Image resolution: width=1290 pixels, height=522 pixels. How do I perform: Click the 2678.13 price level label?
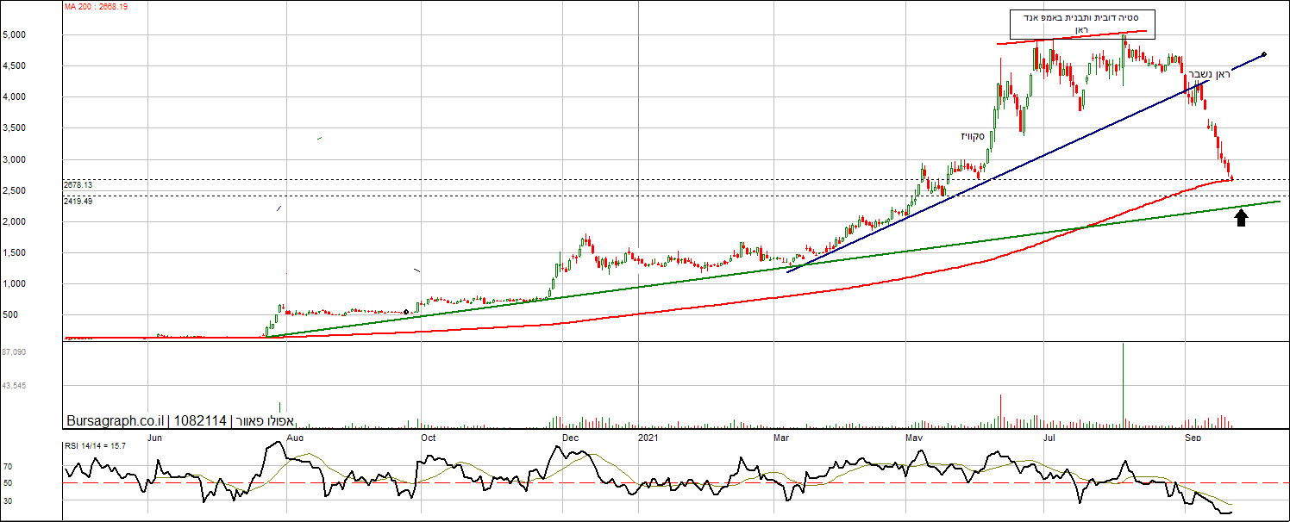[x=78, y=185]
